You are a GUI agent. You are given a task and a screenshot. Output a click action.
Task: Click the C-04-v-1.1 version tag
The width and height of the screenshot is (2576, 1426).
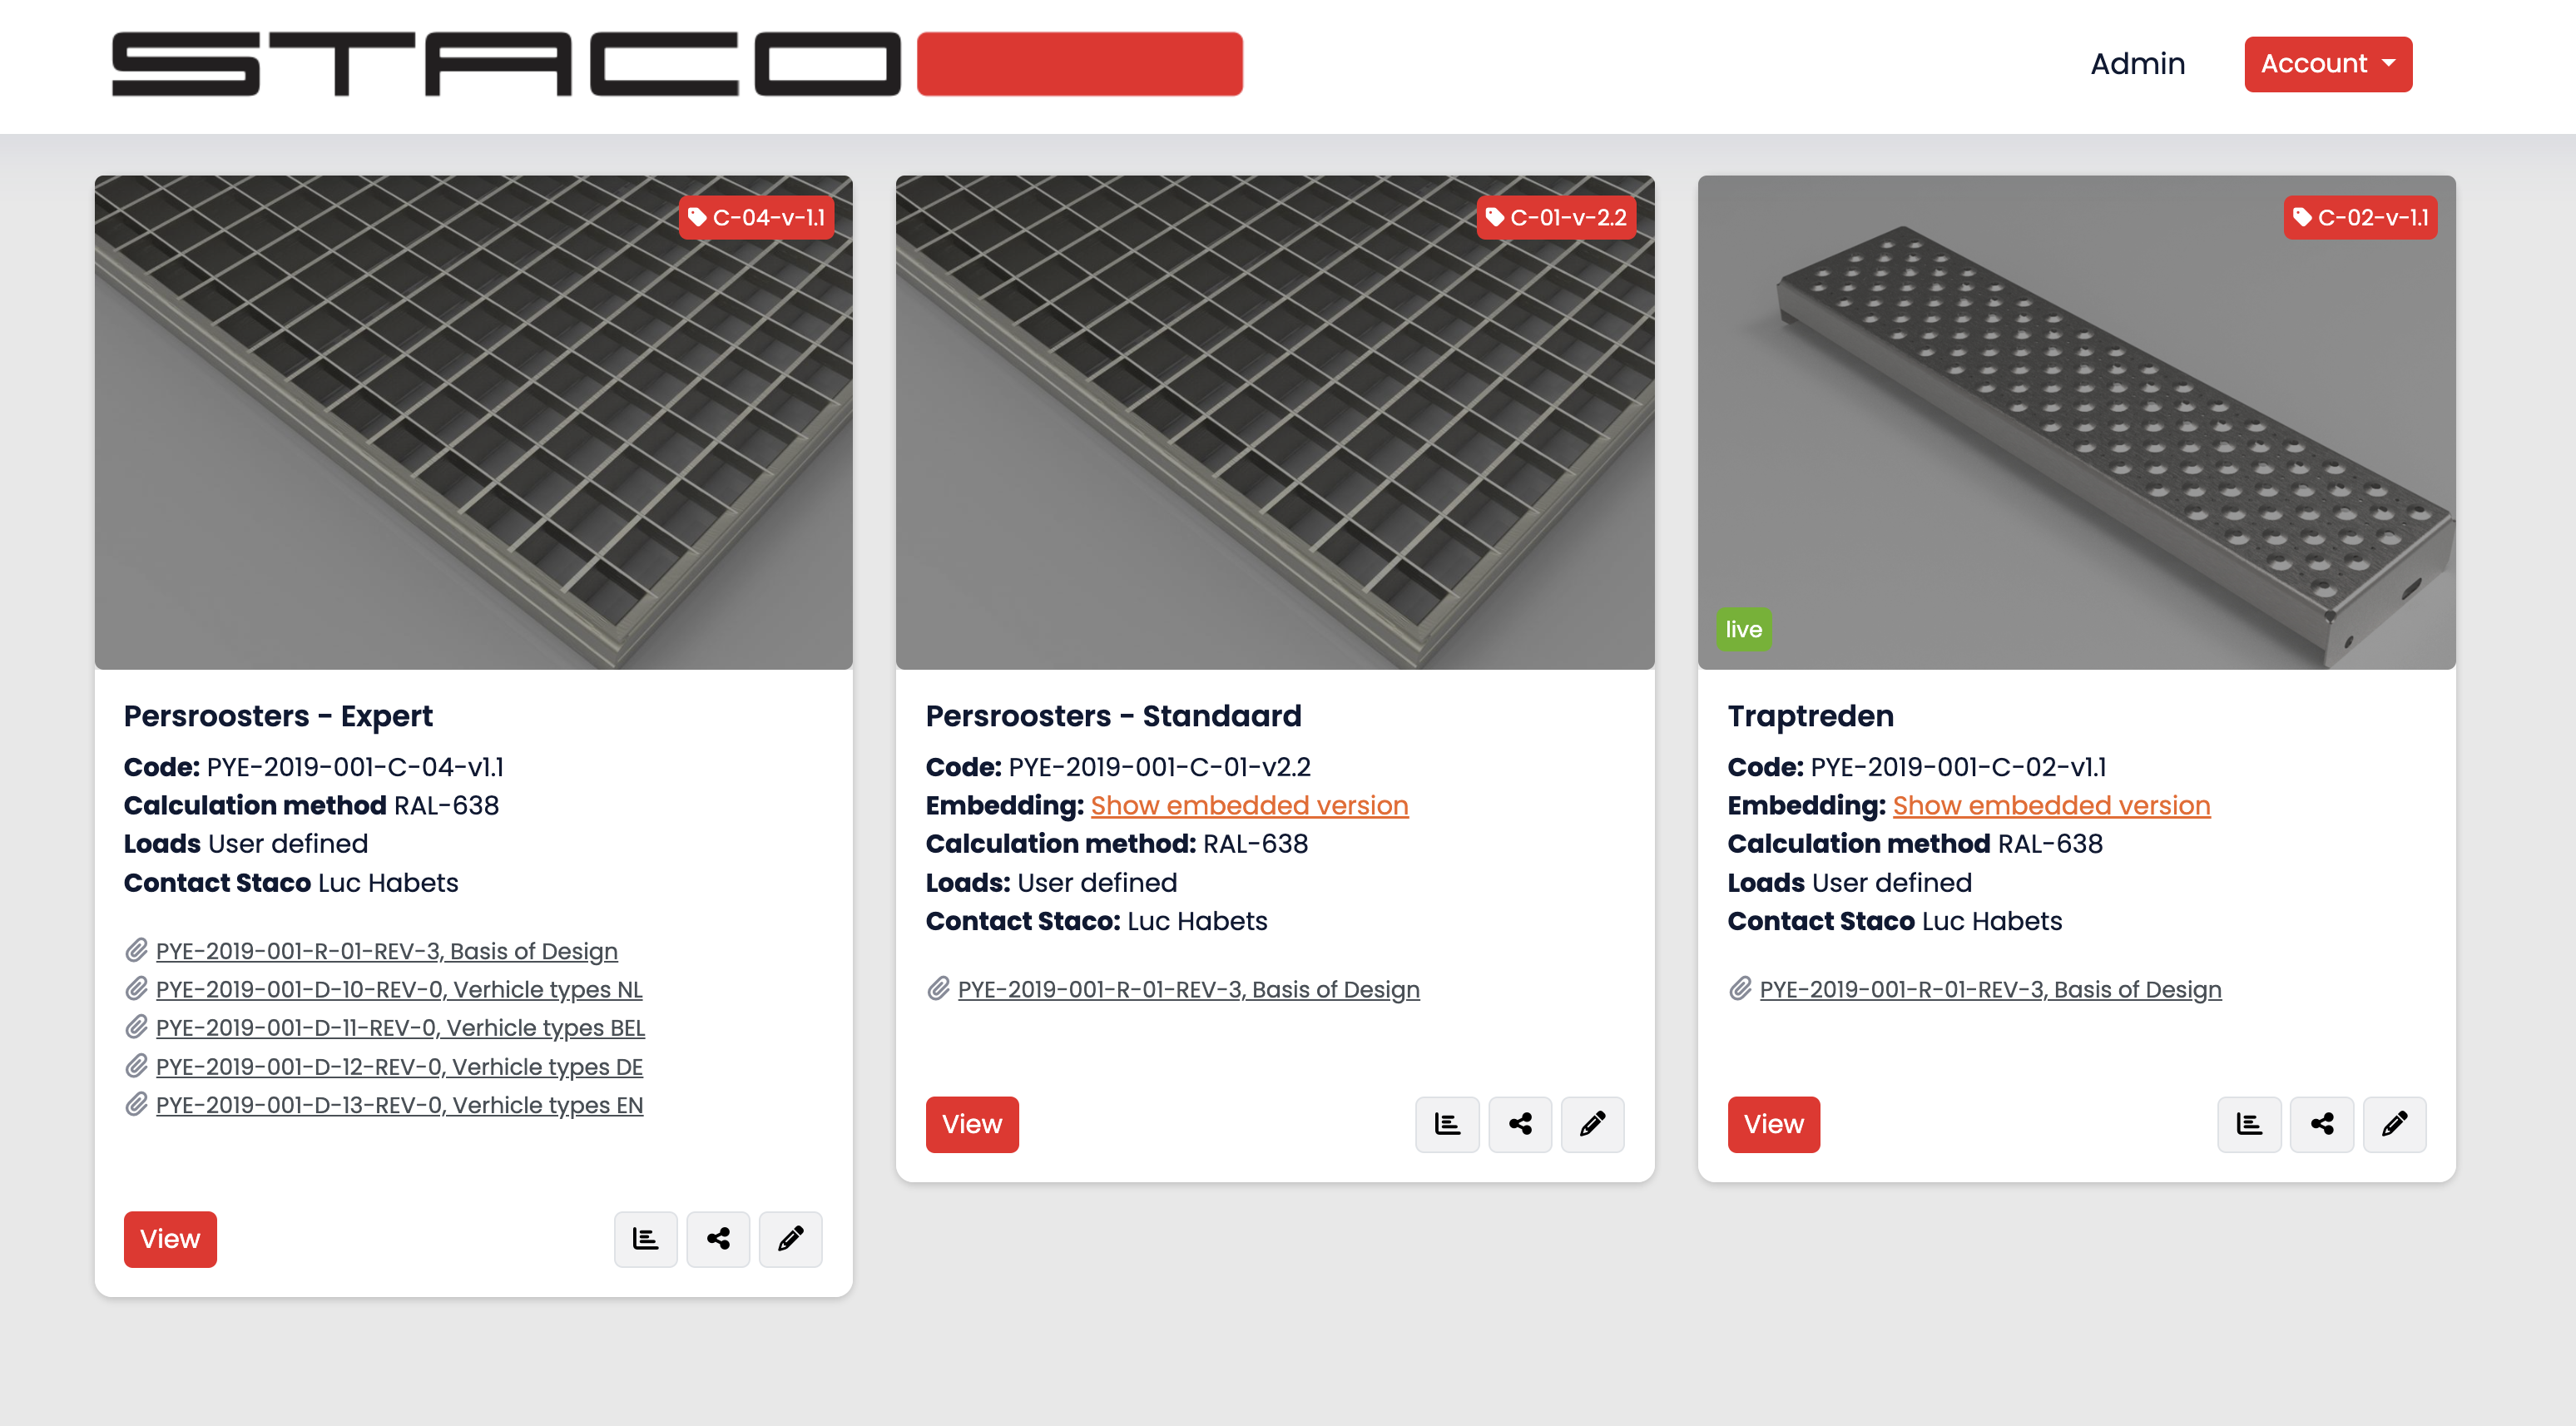(756, 217)
